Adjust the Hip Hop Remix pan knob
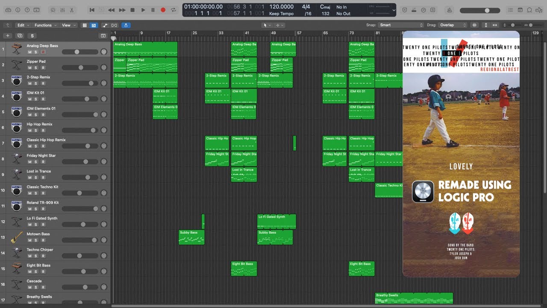The image size is (547, 308). point(103,130)
